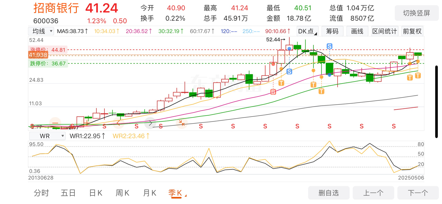Open the 均线 indicator dropdown
The width and height of the screenshot is (442, 204).
[41, 31]
